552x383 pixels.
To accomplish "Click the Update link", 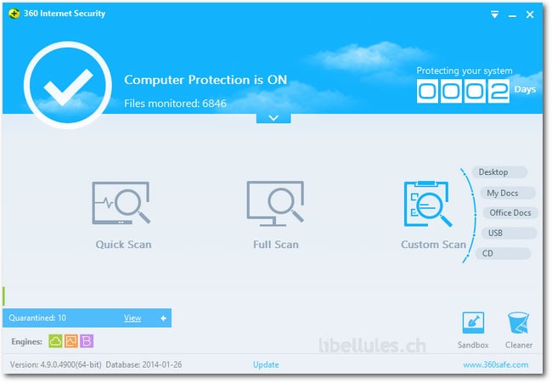I will (x=266, y=365).
